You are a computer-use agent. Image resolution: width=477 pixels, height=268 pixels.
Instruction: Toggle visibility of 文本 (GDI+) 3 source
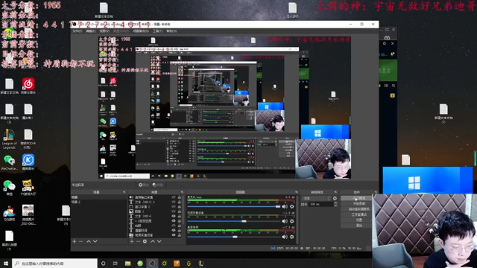pyautogui.click(x=174, y=202)
